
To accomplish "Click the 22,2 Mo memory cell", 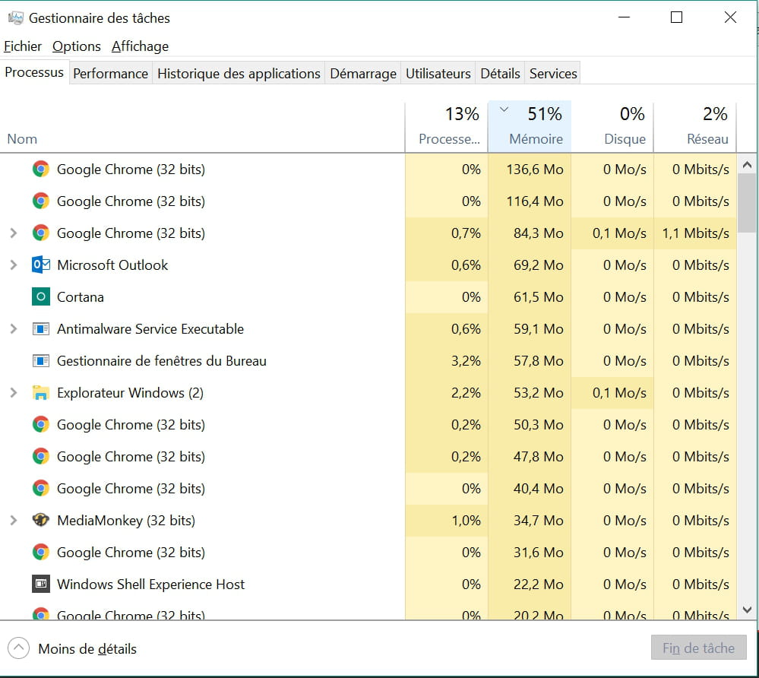I will point(530,584).
